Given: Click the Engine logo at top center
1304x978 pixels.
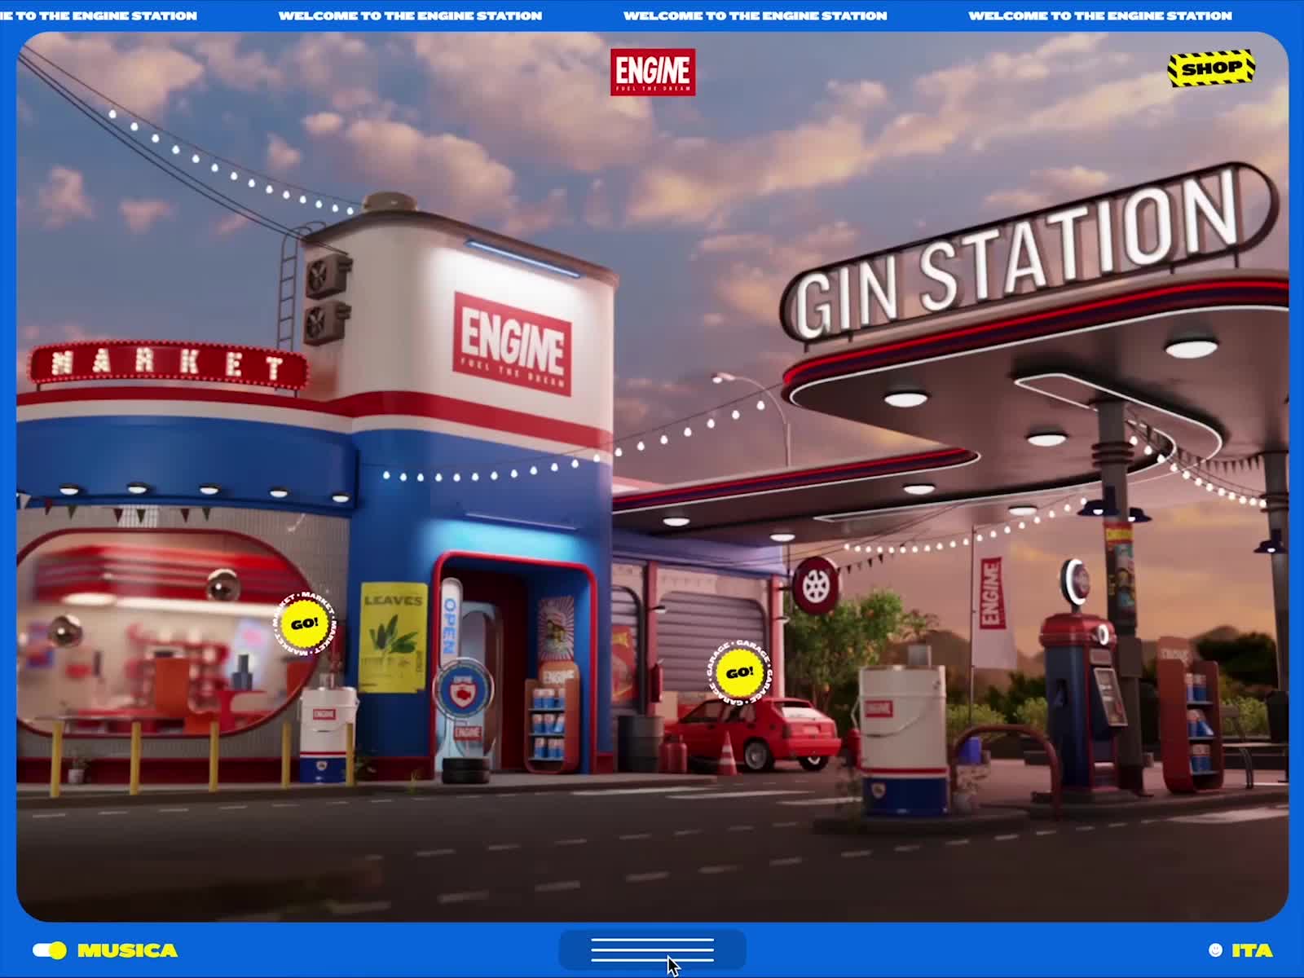Looking at the screenshot, I should pos(653,72).
